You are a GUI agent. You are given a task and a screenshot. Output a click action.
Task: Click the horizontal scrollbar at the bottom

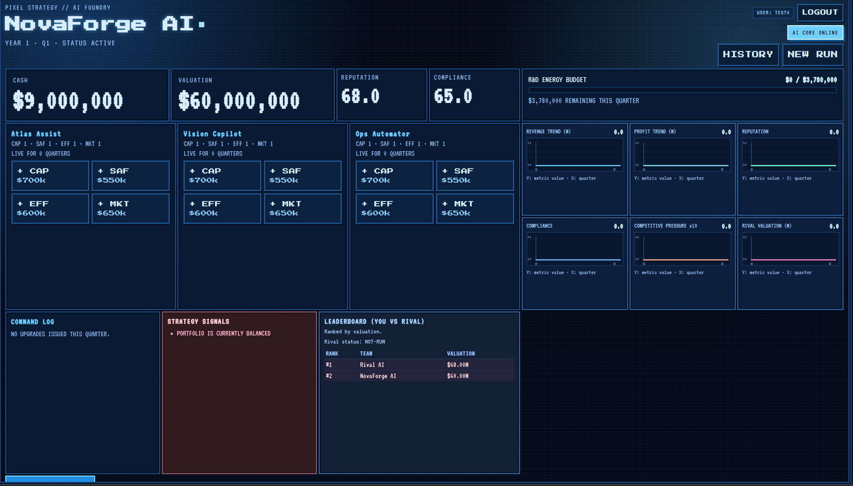click(x=50, y=479)
